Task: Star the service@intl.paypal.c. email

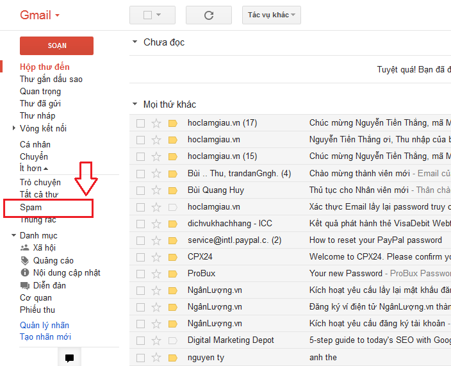Action: pyautogui.click(x=156, y=240)
